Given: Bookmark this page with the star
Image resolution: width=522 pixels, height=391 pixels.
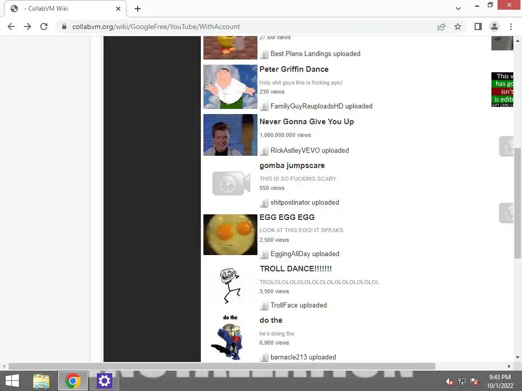Looking at the screenshot, I should [458, 26].
